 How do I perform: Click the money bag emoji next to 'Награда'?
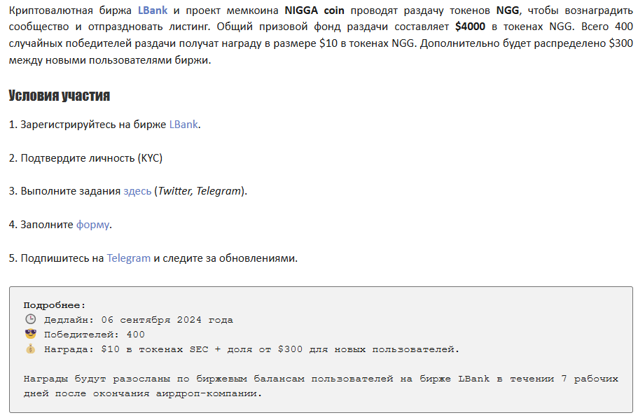click(31, 349)
